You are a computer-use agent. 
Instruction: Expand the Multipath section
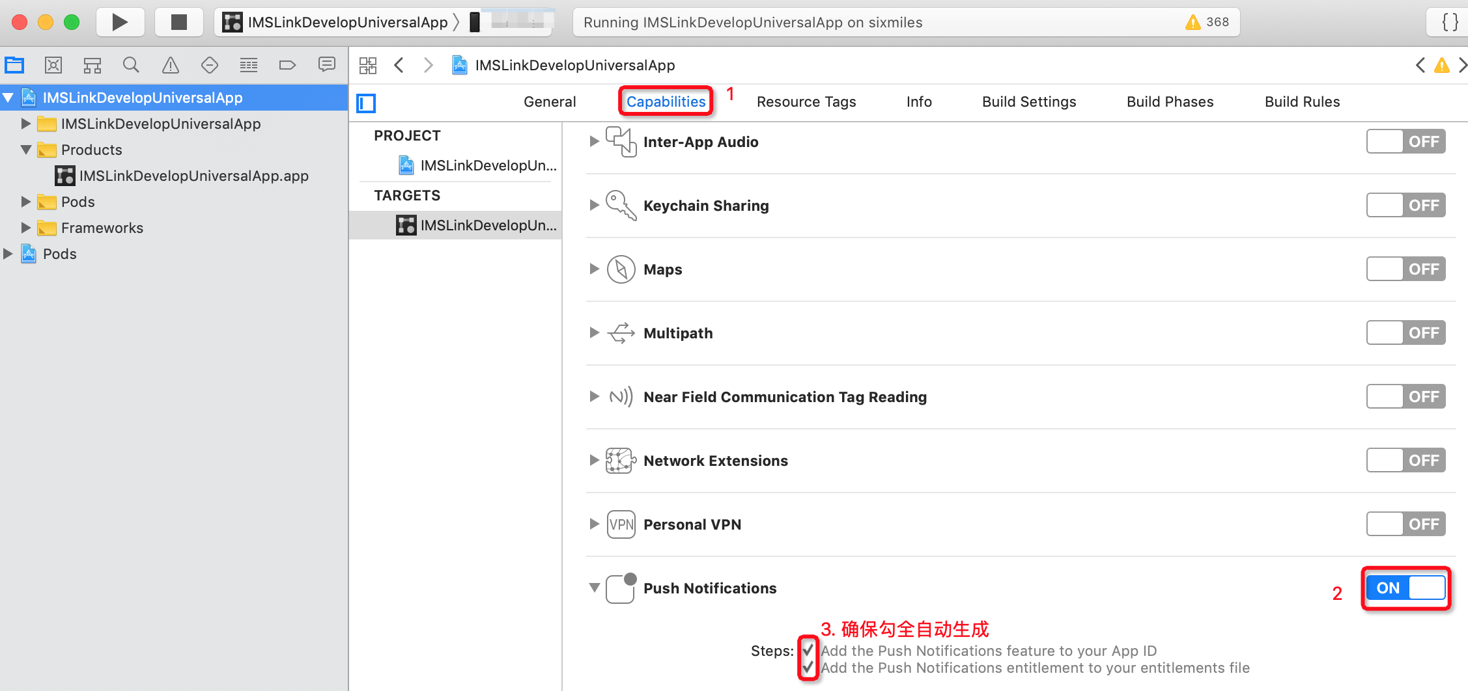tap(594, 332)
